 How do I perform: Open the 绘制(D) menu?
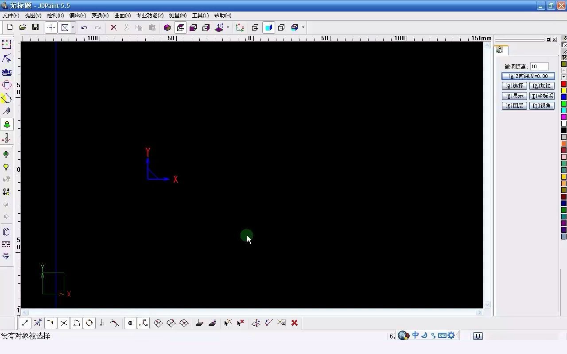pos(55,15)
